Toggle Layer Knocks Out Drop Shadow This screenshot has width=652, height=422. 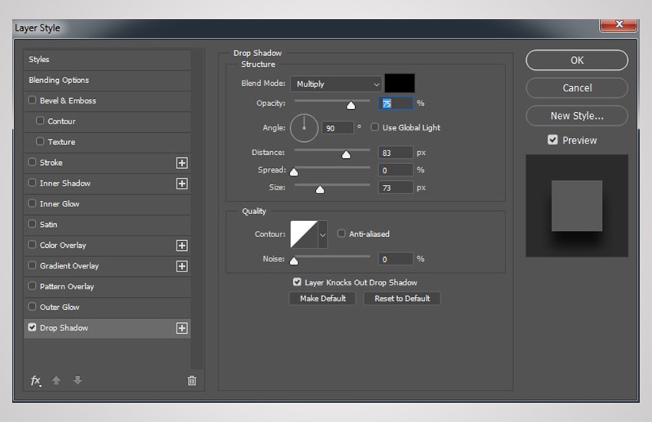(x=297, y=282)
